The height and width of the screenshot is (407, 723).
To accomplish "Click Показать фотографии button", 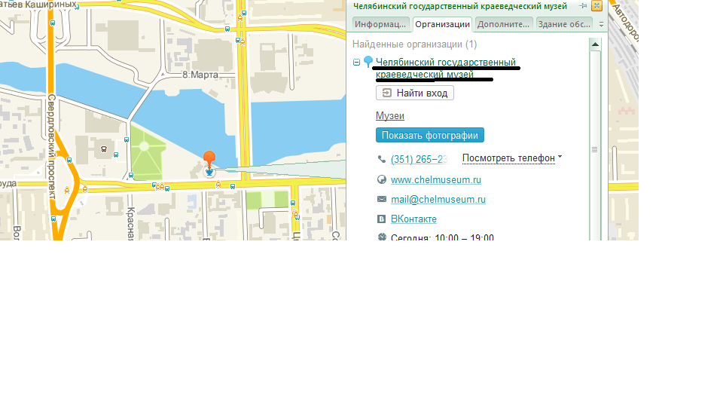I will [x=430, y=135].
